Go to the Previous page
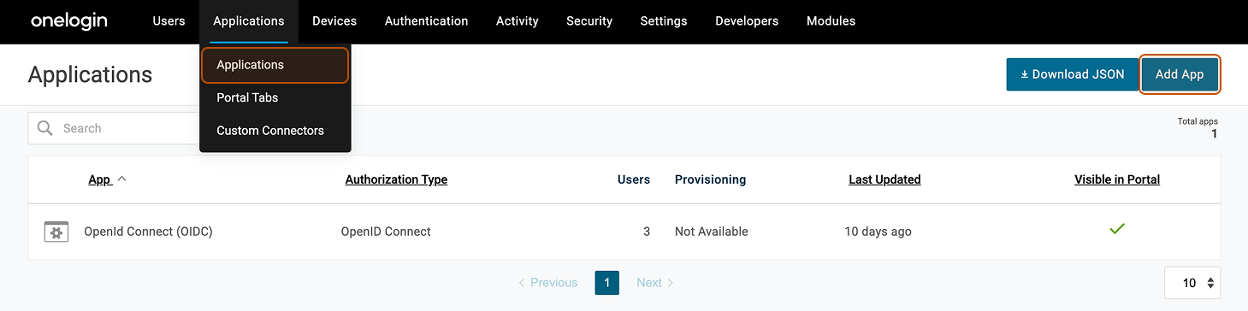The width and height of the screenshot is (1248, 311). (547, 283)
